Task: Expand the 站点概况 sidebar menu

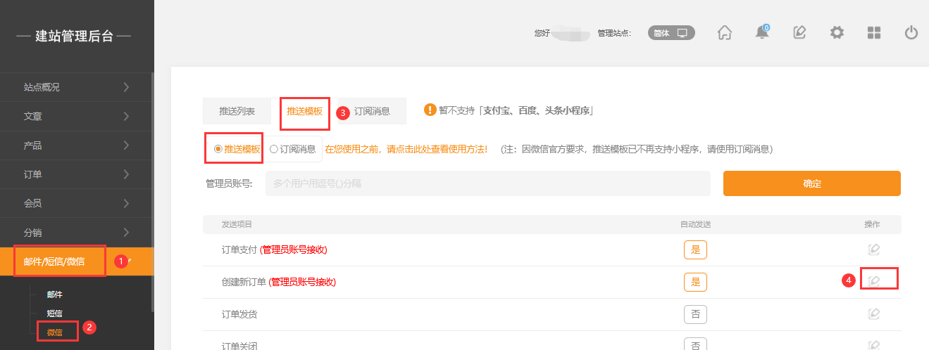Action: coord(77,87)
